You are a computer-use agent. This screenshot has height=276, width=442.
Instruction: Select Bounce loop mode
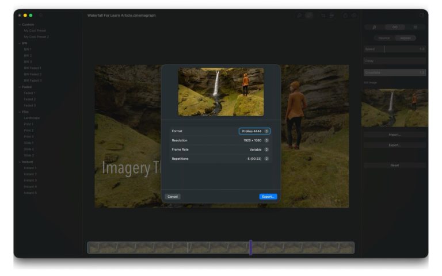tap(384, 38)
